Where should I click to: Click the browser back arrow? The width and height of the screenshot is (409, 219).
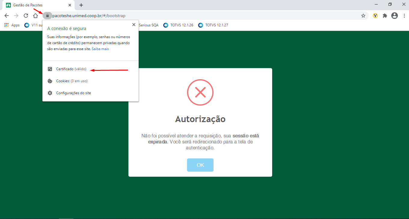tap(7, 16)
